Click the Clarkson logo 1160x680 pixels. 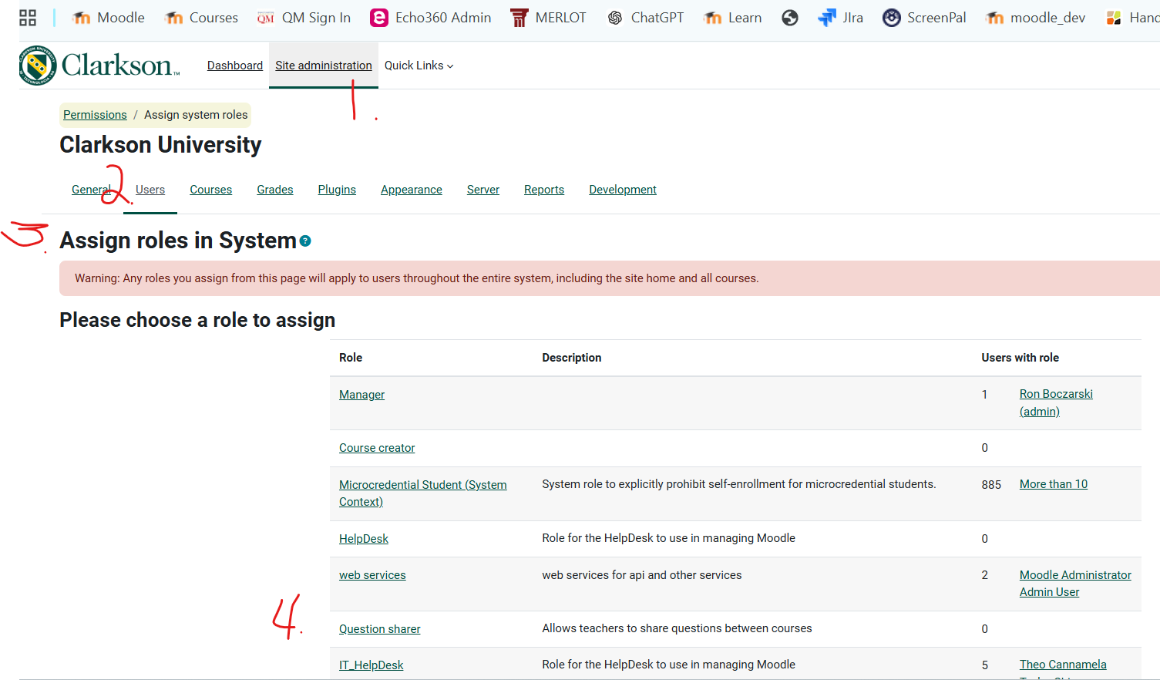99,66
